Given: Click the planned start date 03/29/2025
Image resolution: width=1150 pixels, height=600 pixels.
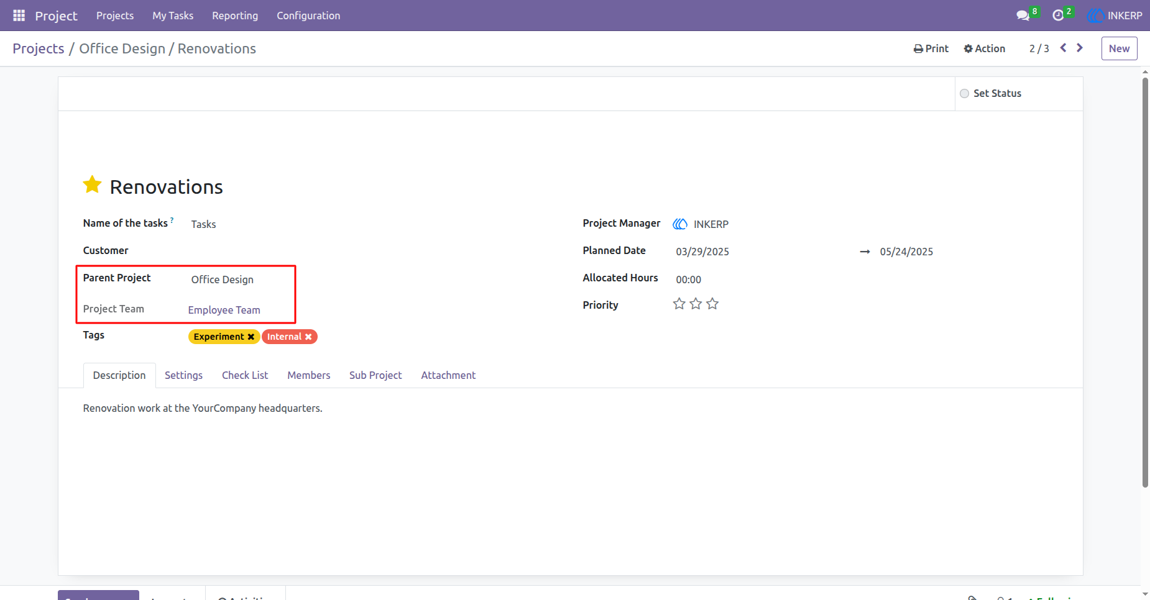Looking at the screenshot, I should tap(702, 252).
